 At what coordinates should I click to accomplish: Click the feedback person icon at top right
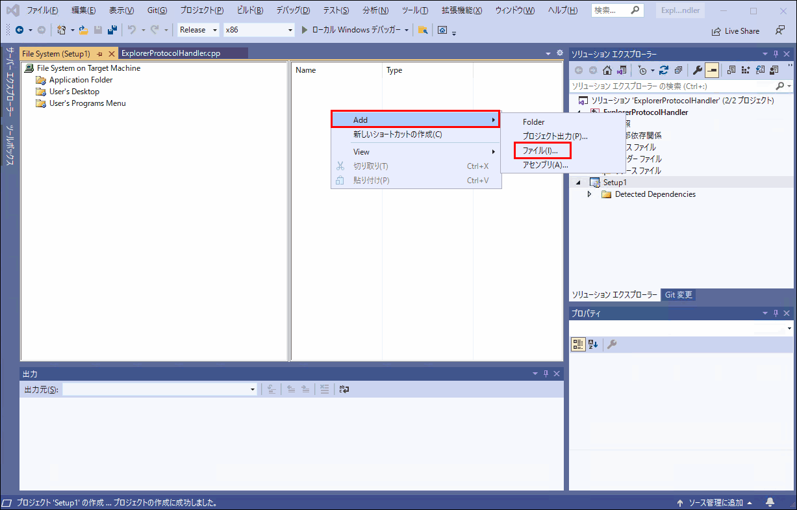tap(780, 31)
